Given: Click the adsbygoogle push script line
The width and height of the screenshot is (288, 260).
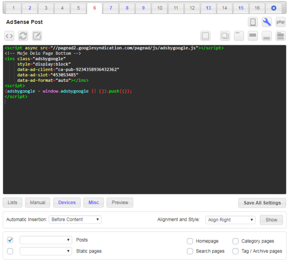Looking at the screenshot, I should click(68, 91).
